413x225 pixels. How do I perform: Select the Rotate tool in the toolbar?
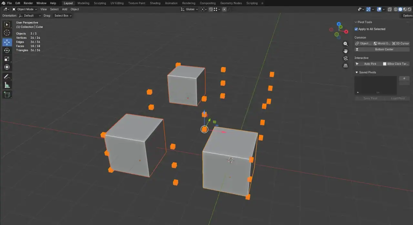click(x=7, y=51)
